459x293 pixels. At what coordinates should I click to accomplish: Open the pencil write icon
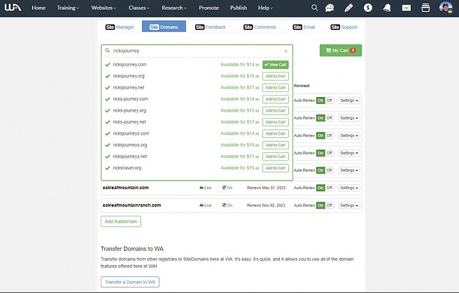click(x=348, y=8)
